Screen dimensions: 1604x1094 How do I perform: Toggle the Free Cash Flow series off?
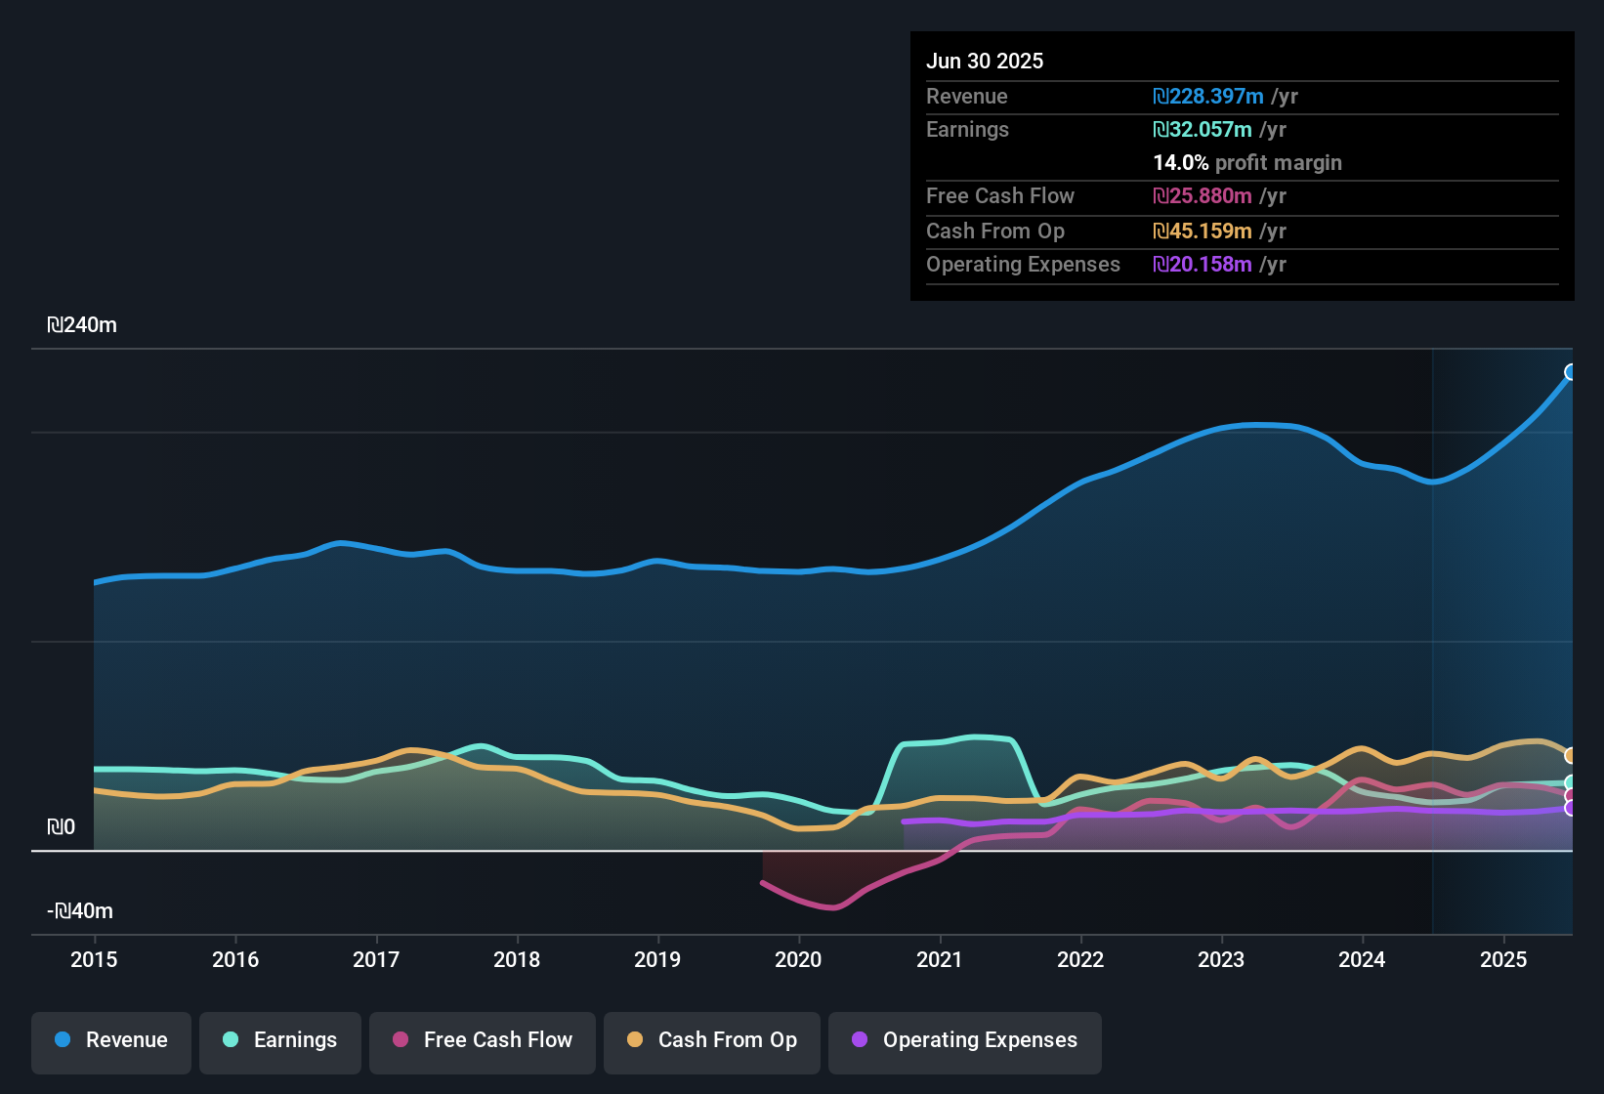(482, 1040)
